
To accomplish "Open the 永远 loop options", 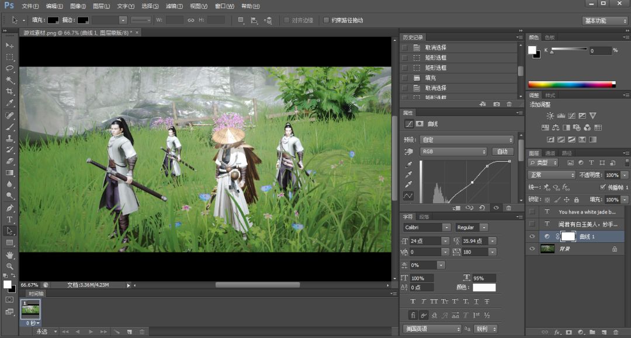I will (x=47, y=332).
